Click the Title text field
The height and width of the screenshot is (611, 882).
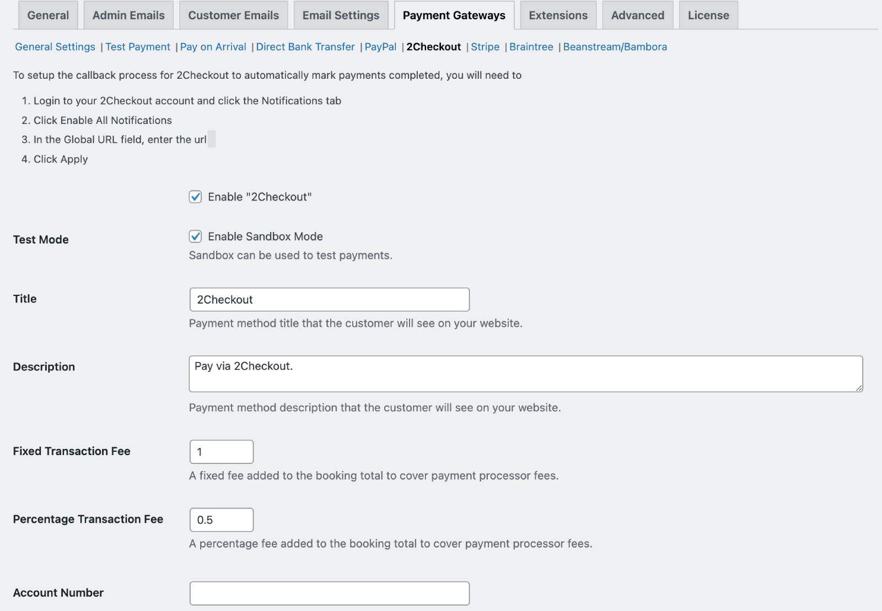click(329, 300)
